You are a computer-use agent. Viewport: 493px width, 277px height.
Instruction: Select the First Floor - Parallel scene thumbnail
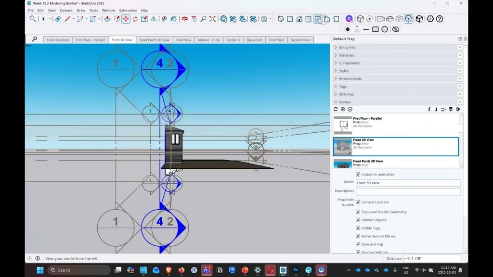point(343,125)
